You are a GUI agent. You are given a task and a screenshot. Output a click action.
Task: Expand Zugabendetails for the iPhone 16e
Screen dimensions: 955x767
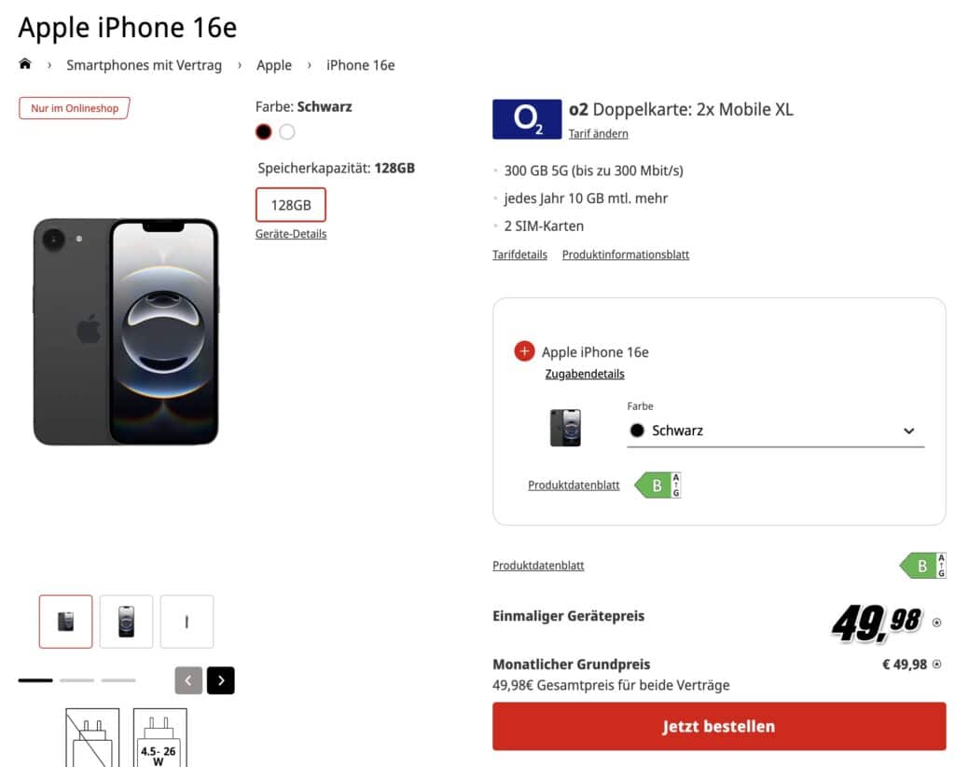[585, 374]
